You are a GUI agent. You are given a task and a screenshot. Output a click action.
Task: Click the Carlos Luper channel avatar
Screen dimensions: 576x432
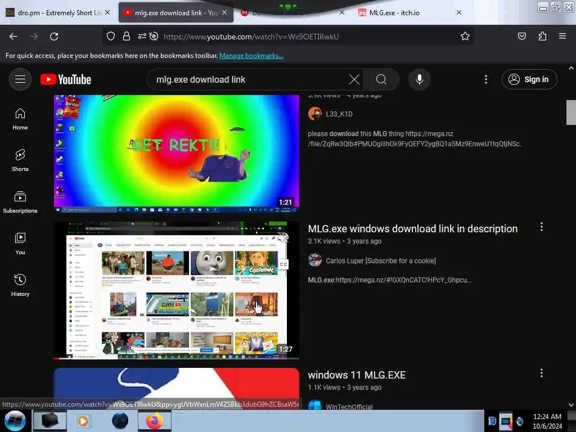tap(315, 260)
